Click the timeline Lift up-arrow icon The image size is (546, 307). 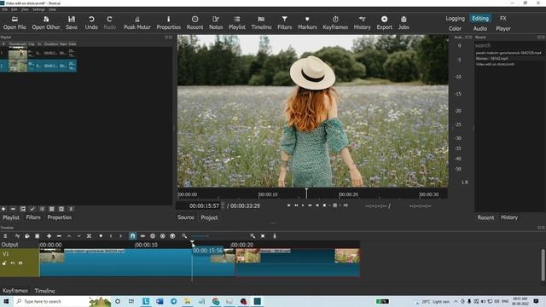coord(69,236)
